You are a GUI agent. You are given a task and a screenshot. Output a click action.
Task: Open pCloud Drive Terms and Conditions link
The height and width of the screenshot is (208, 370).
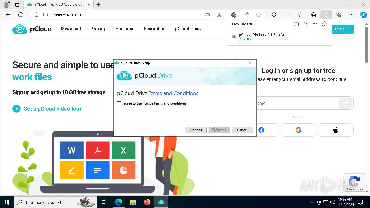173,93
